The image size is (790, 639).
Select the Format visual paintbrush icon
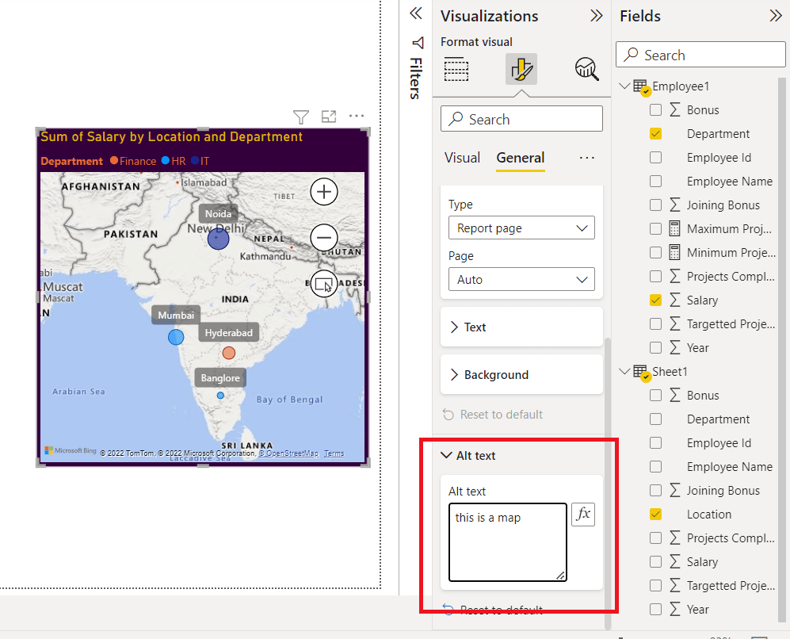tap(521, 69)
